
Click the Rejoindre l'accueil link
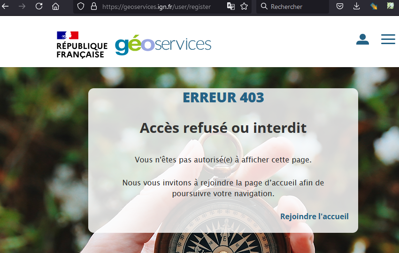314,216
